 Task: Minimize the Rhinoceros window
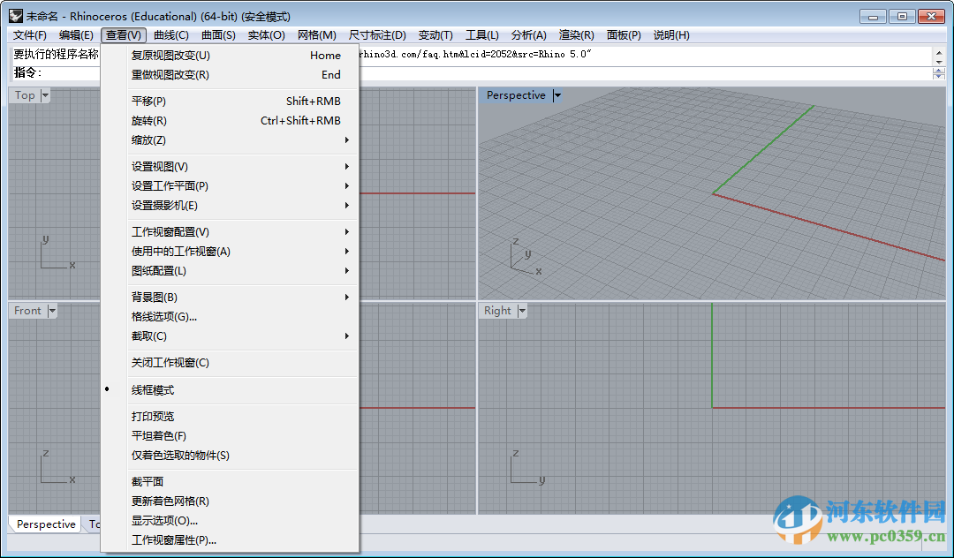coord(874,17)
